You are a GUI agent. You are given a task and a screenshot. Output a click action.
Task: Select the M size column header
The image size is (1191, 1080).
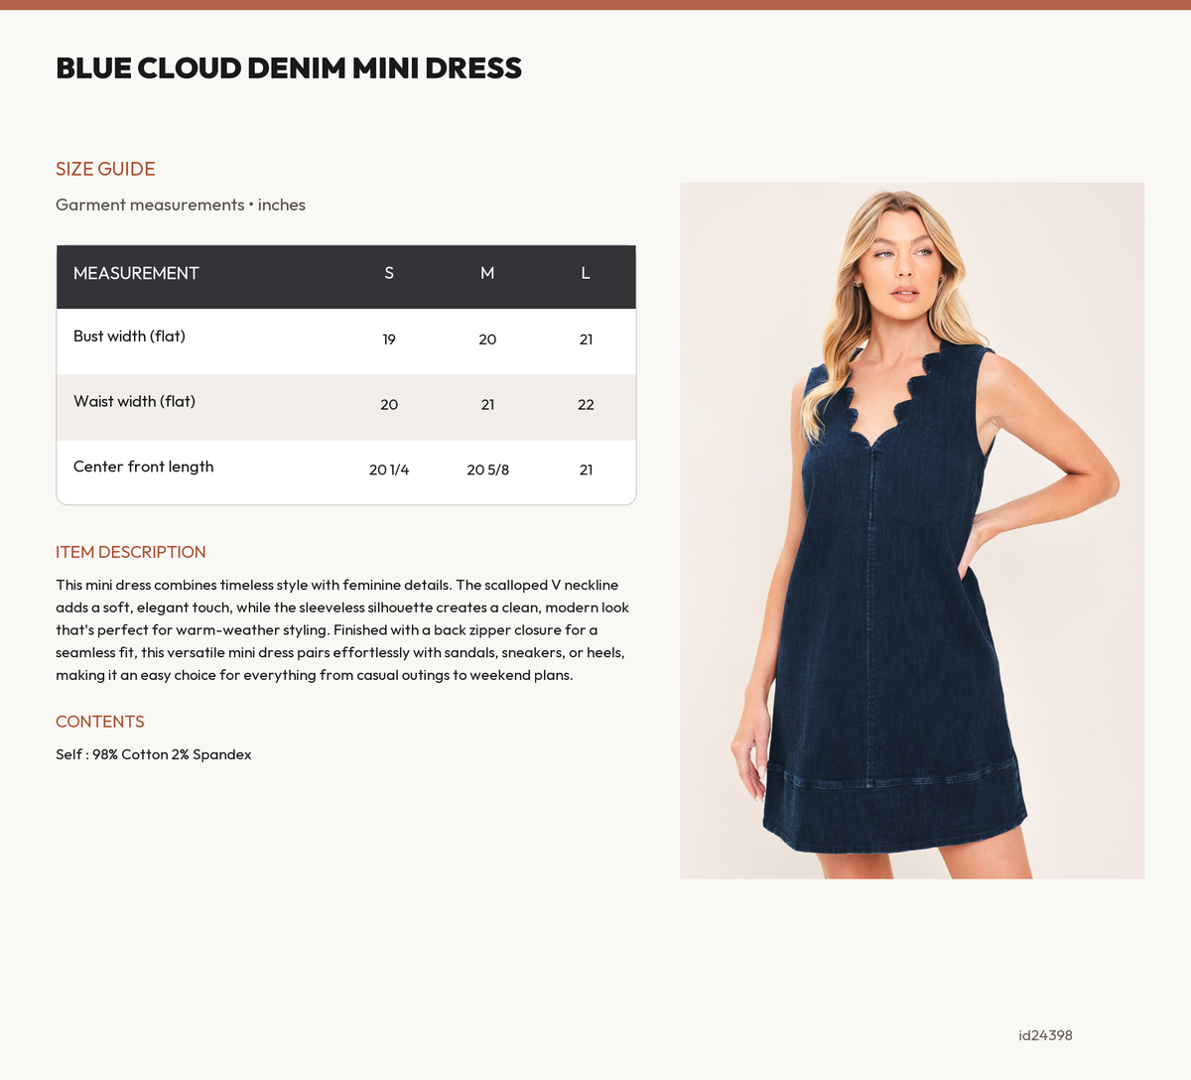point(487,273)
